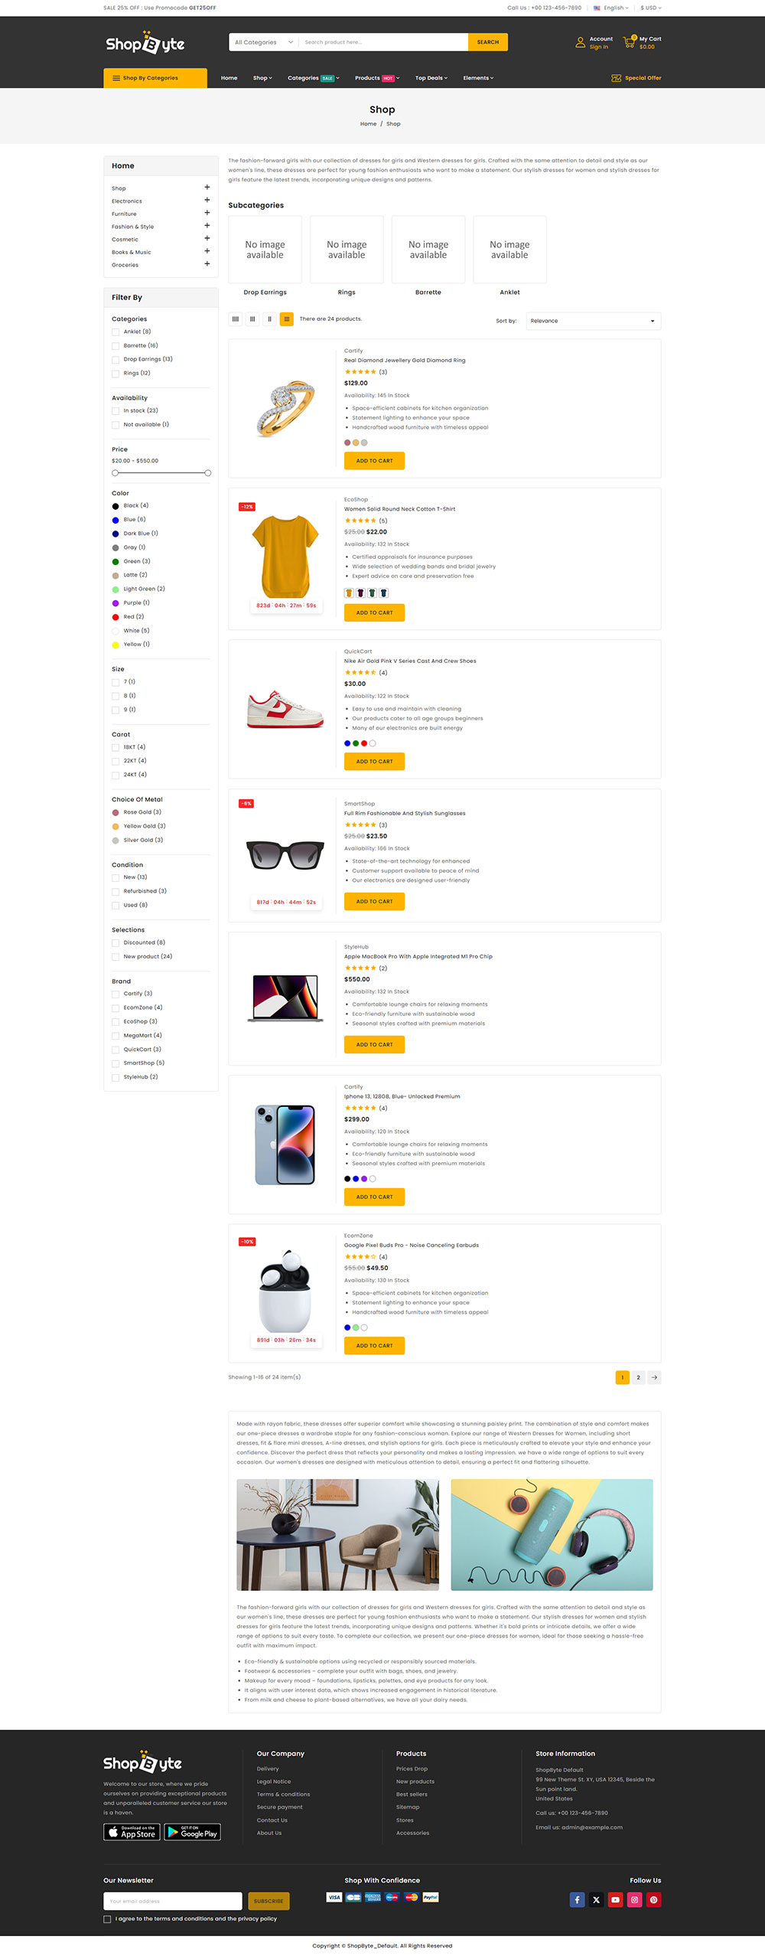Agree to newsletter terms checkbox
The height and width of the screenshot is (1956, 765).
tap(107, 1918)
